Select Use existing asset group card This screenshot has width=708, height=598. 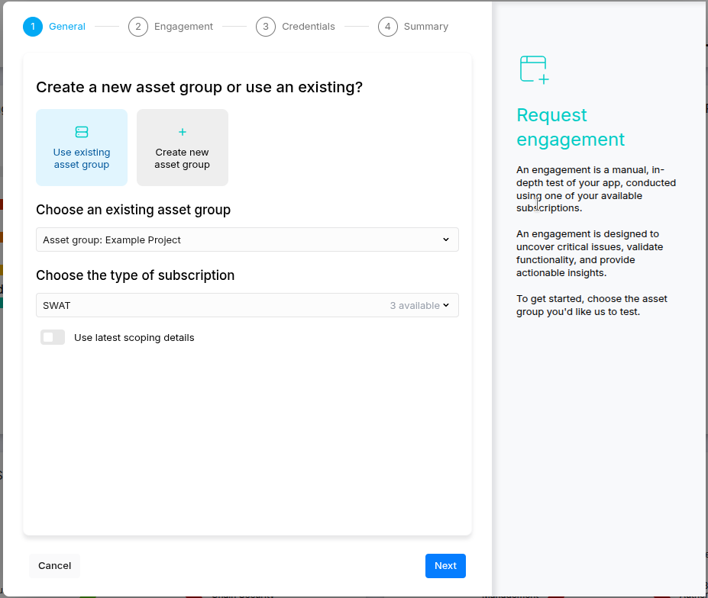click(82, 147)
